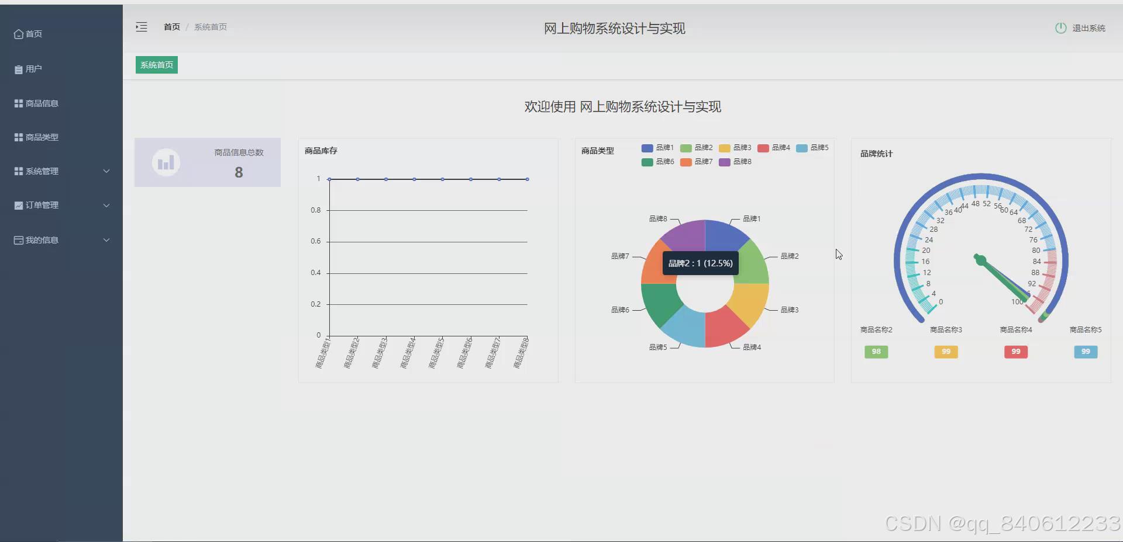Toggle the sidebar collapse icon at top left
The width and height of the screenshot is (1123, 542).
tap(141, 27)
